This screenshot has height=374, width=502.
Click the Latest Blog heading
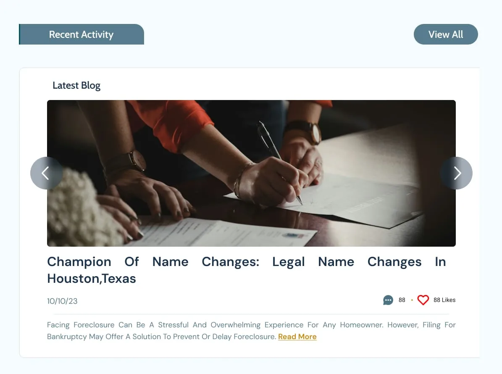(x=76, y=85)
